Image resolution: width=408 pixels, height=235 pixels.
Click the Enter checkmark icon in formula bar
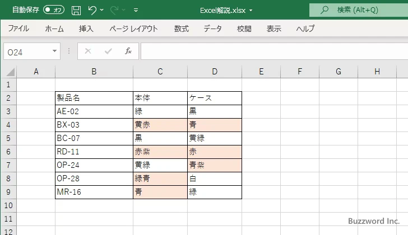pyautogui.click(x=108, y=51)
